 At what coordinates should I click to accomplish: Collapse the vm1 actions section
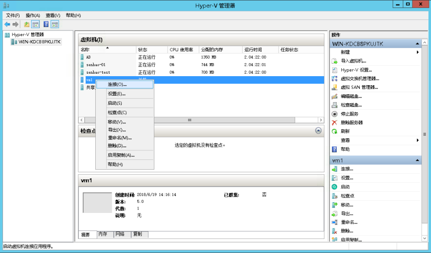[x=417, y=160]
